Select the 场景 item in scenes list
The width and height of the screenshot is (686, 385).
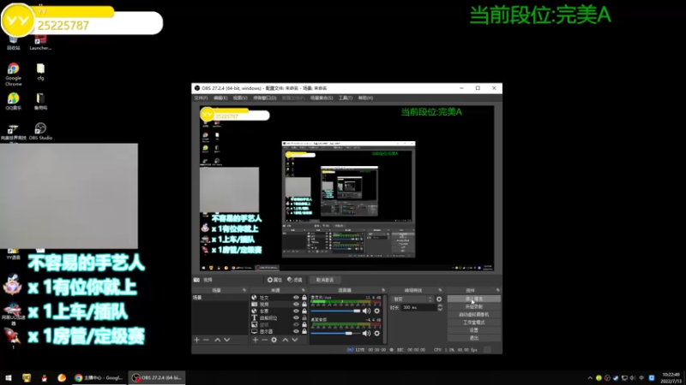220,298
